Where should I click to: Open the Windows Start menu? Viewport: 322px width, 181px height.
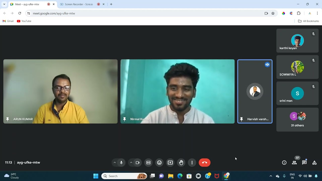tap(96, 176)
